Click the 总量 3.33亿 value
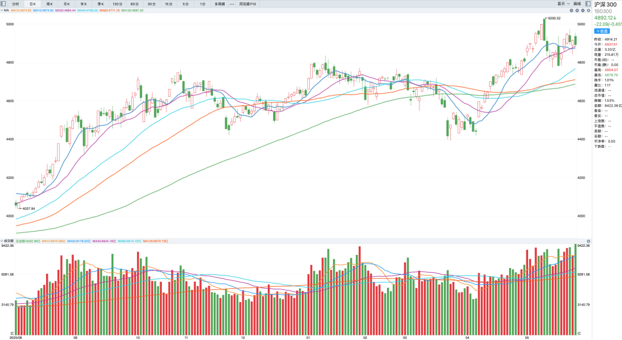 click(x=610, y=49)
